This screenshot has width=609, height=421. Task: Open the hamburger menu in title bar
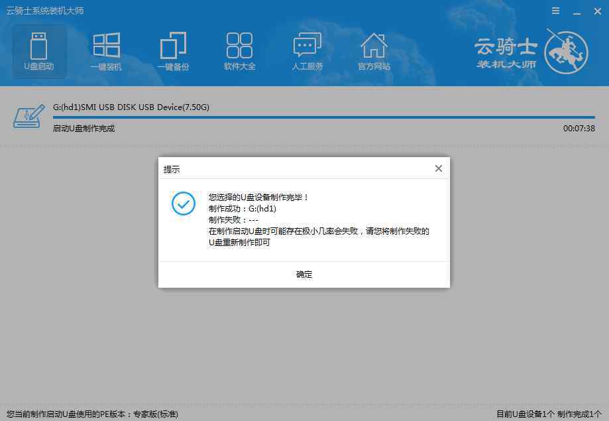pos(556,11)
